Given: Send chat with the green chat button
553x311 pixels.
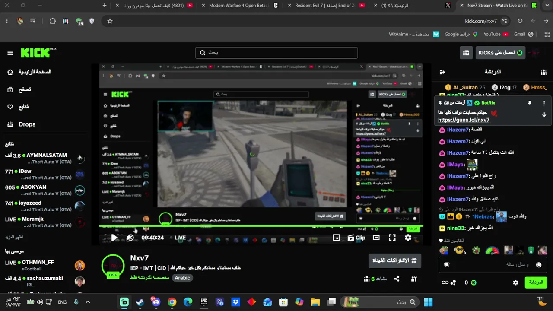Looking at the screenshot, I should [x=536, y=282].
